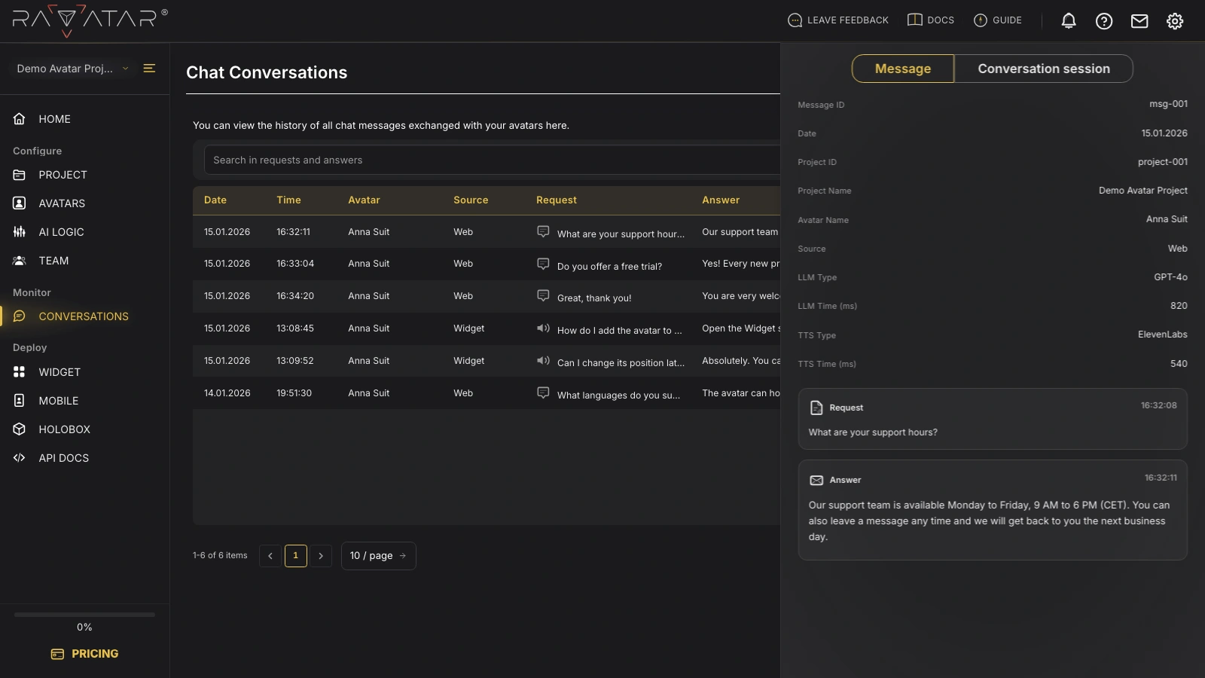Go to previous page arrow
This screenshot has width=1205, height=678.
270,556
